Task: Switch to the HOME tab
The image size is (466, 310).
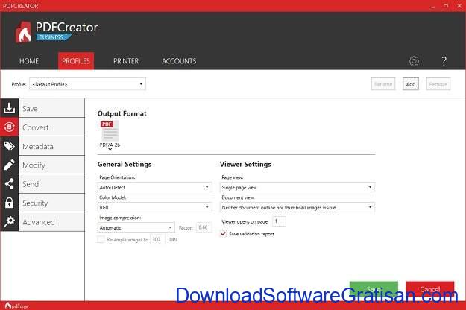Action: tap(29, 61)
